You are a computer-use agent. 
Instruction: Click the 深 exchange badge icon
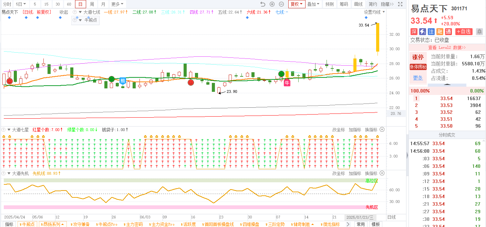414,32
